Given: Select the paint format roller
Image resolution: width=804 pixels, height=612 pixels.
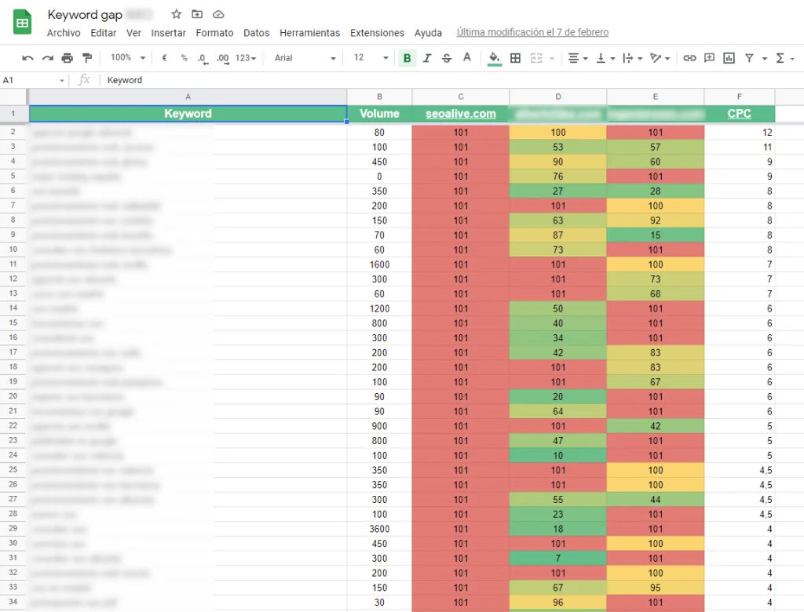Looking at the screenshot, I should click(x=87, y=58).
